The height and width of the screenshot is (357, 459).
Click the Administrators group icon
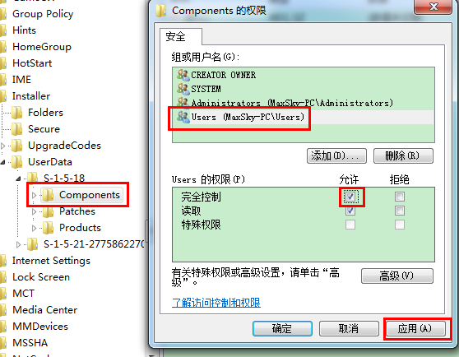click(183, 102)
